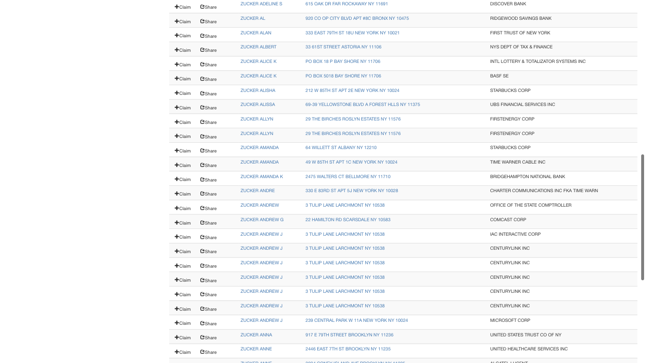647x363 pixels.
Task: Share the ZUCKER ADELINE S record
Action: click(x=209, y=7)
